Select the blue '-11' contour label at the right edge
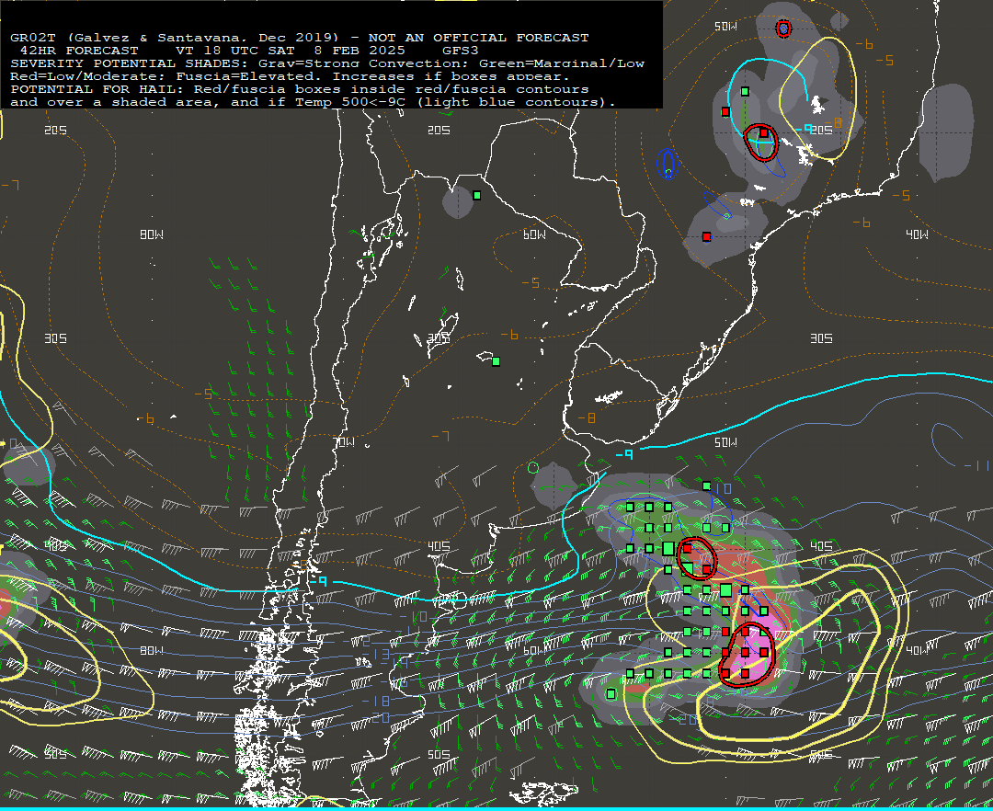 tap(976, 465)
